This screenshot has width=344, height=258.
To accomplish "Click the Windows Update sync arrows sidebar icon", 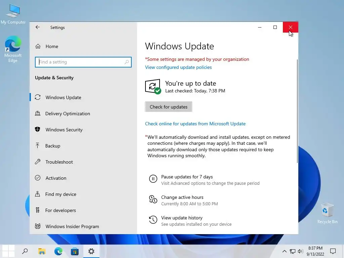I will click(x=38, y=97).
